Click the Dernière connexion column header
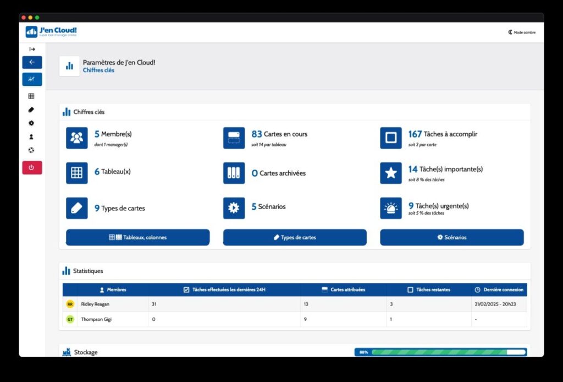Viewport: 563px width, 382px height. pyautogui.click(x=499, y=290)
